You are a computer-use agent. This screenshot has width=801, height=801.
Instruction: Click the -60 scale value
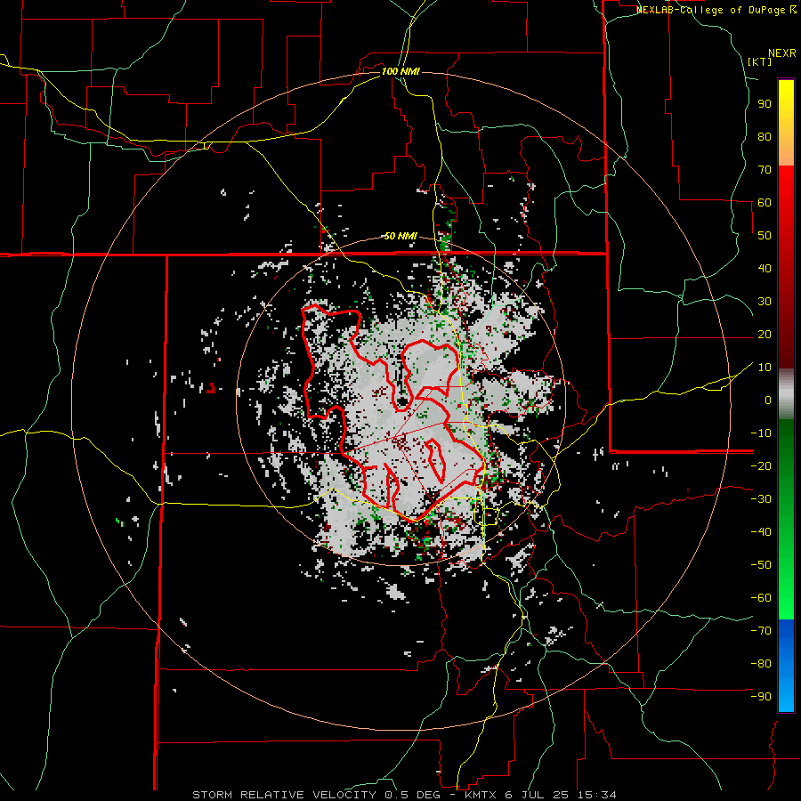pos(761,598)
